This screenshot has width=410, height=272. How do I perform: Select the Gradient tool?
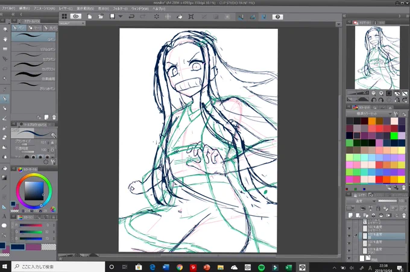tap(5, 178)
